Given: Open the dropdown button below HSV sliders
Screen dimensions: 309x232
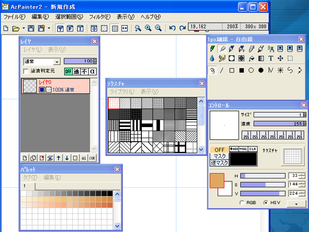Looking at the screenshot, I should (296, 204).
